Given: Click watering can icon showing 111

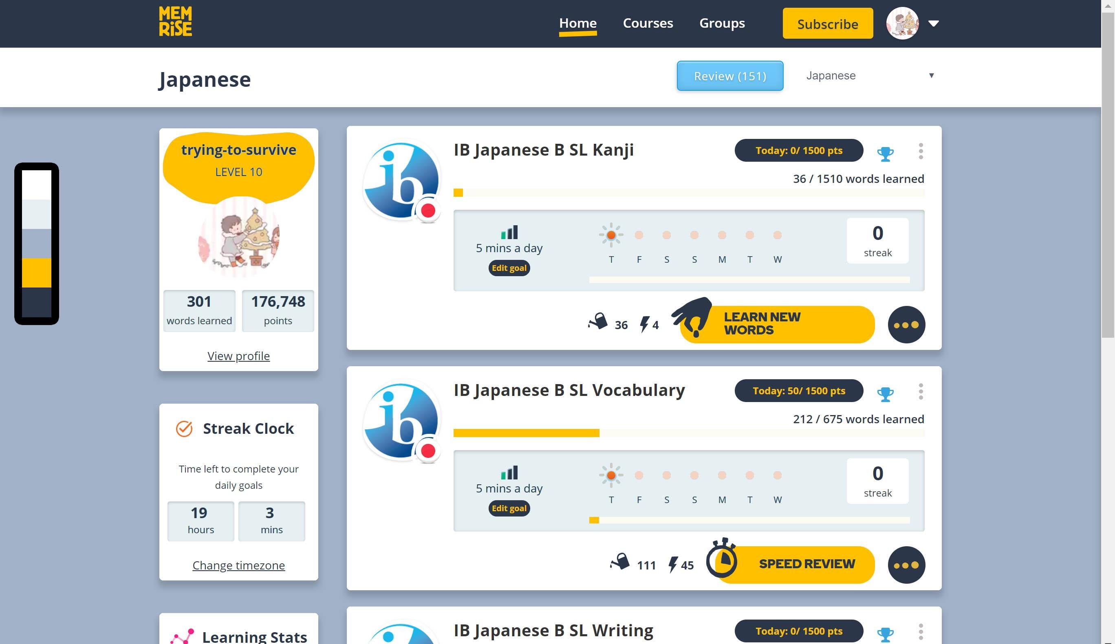Looking at the screenshot, I should 620,562.
